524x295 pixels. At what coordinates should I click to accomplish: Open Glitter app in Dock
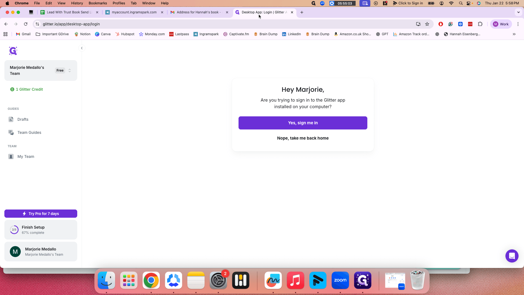point(362,280)
